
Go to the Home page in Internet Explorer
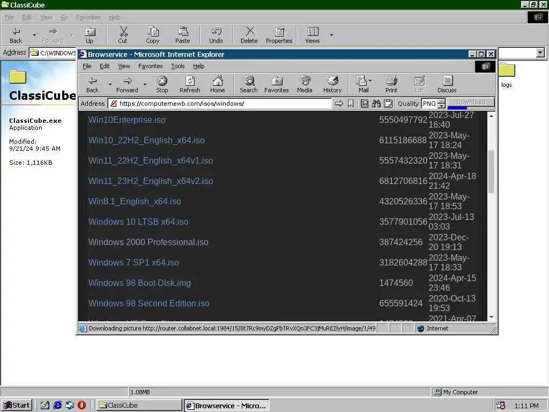218,85
